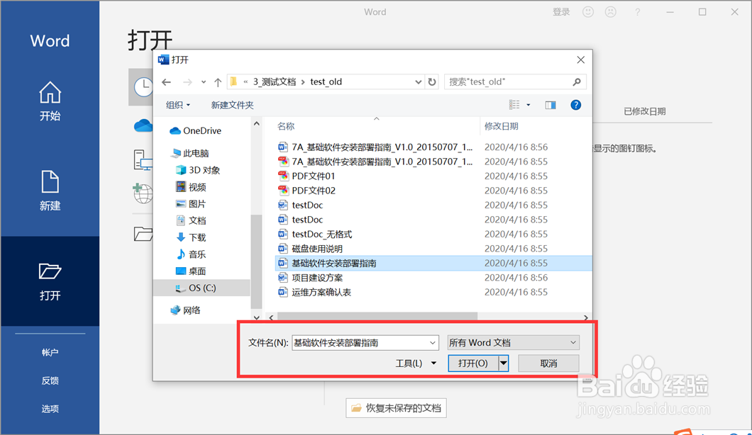Go back with the dialog's back arrow

tap(167, 82)
